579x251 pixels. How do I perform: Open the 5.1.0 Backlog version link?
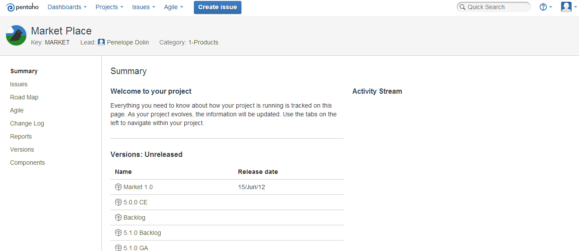(142, 233)
